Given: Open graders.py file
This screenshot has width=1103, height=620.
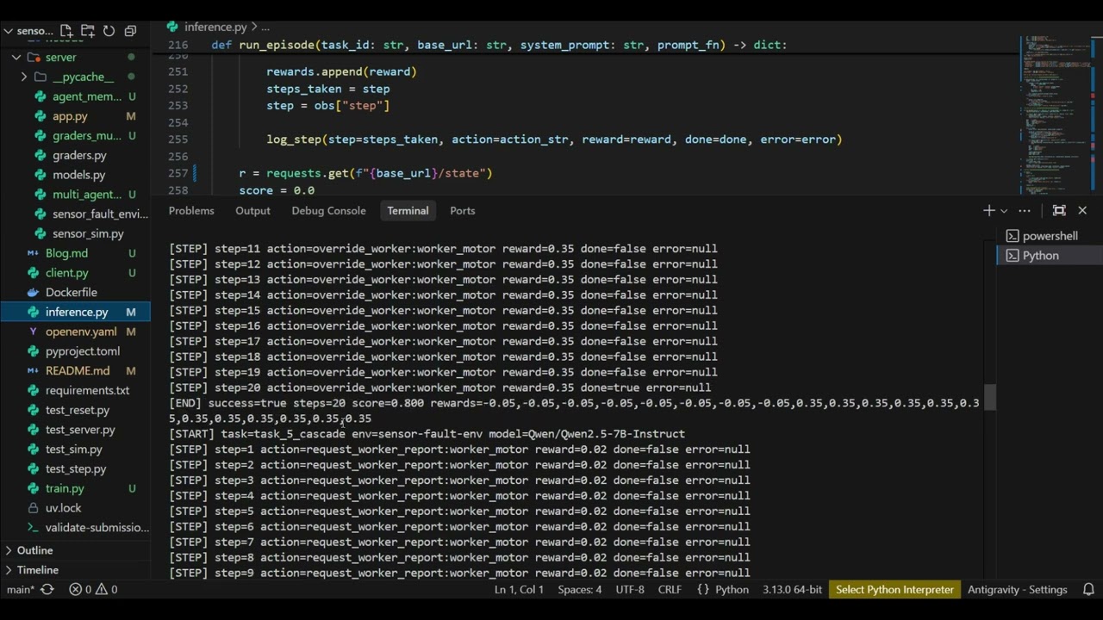Looking at the screenshot, I should point(79,156).
